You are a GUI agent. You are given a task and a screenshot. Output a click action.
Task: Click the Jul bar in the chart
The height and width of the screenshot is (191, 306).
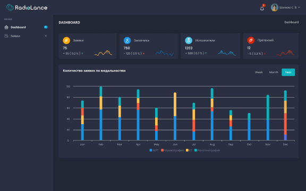click(193, 121)
